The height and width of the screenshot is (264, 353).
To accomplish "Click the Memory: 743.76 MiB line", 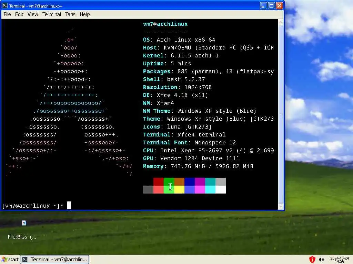I will pyautogui.click(x=198, y=166).
